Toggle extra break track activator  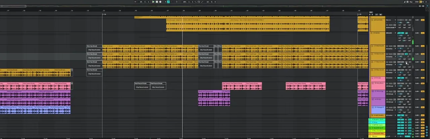(400, 20)
